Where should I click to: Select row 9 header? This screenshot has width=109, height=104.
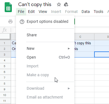click(6, 89)
